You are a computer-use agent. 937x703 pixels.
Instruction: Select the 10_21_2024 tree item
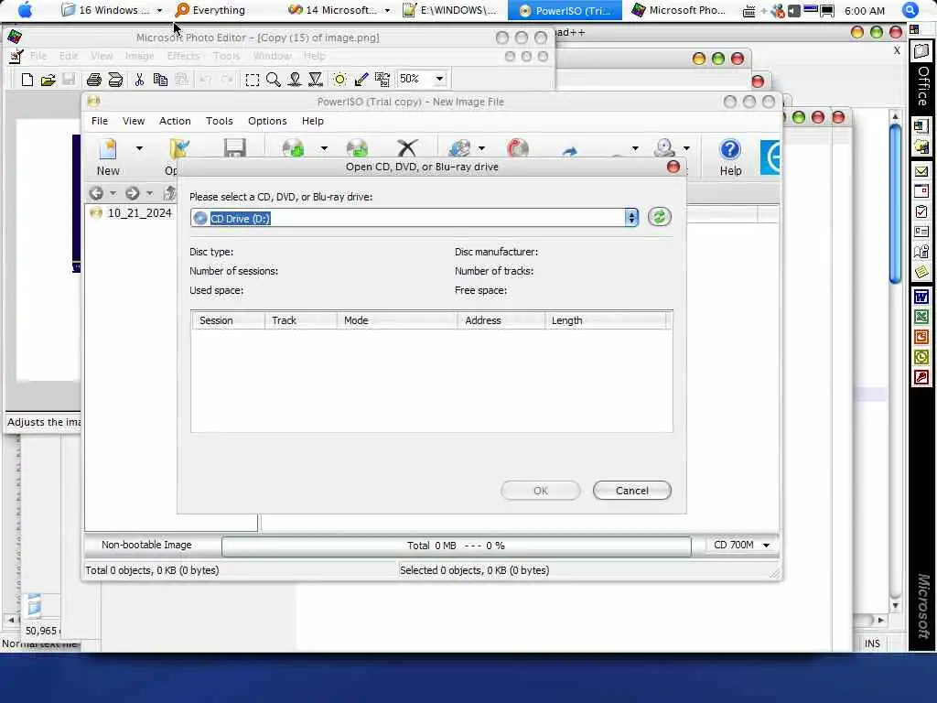(x=139, y=212)
